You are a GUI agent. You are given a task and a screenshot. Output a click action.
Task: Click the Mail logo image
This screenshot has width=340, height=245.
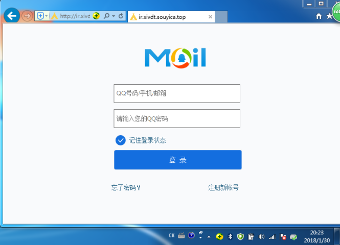click(175, 58)
